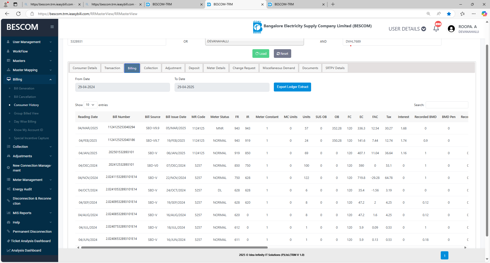Click the Master Mapping sidebar icon
Screen dimensions: 490x263
[x=8, y=70]
